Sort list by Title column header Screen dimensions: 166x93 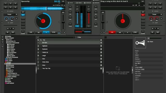click(44, 40)
